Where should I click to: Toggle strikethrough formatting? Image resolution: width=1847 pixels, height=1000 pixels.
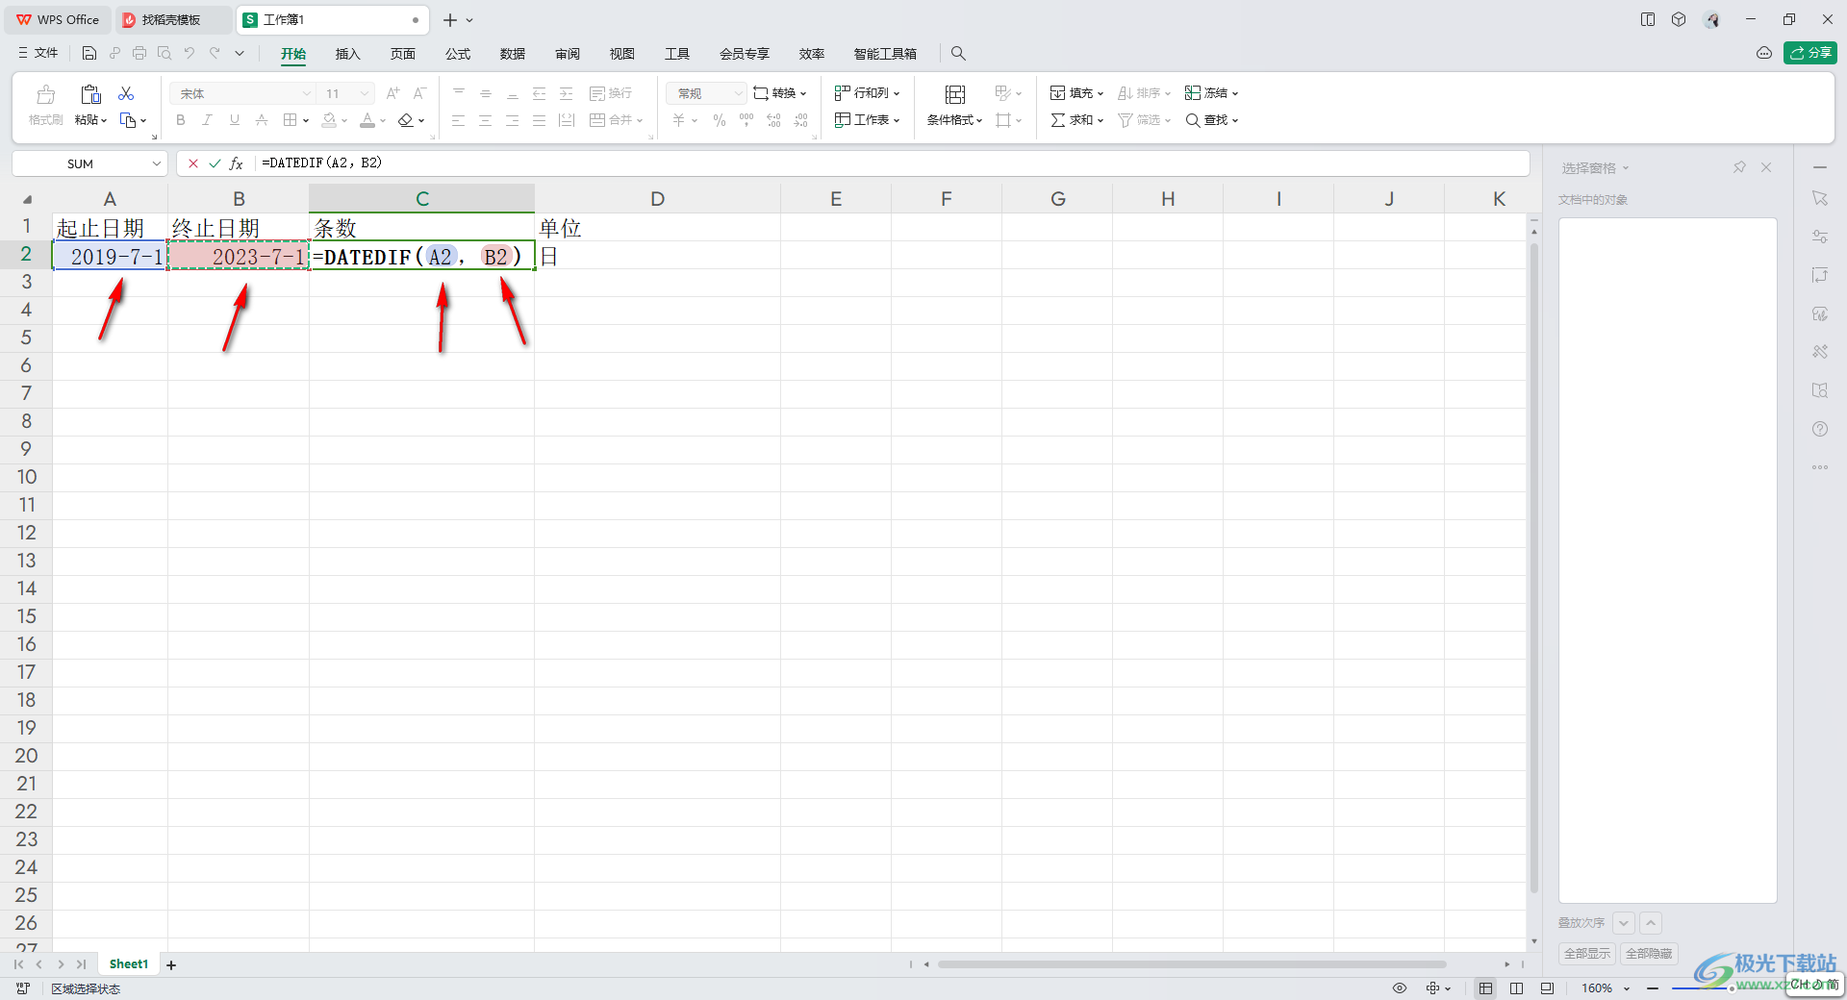261,120
